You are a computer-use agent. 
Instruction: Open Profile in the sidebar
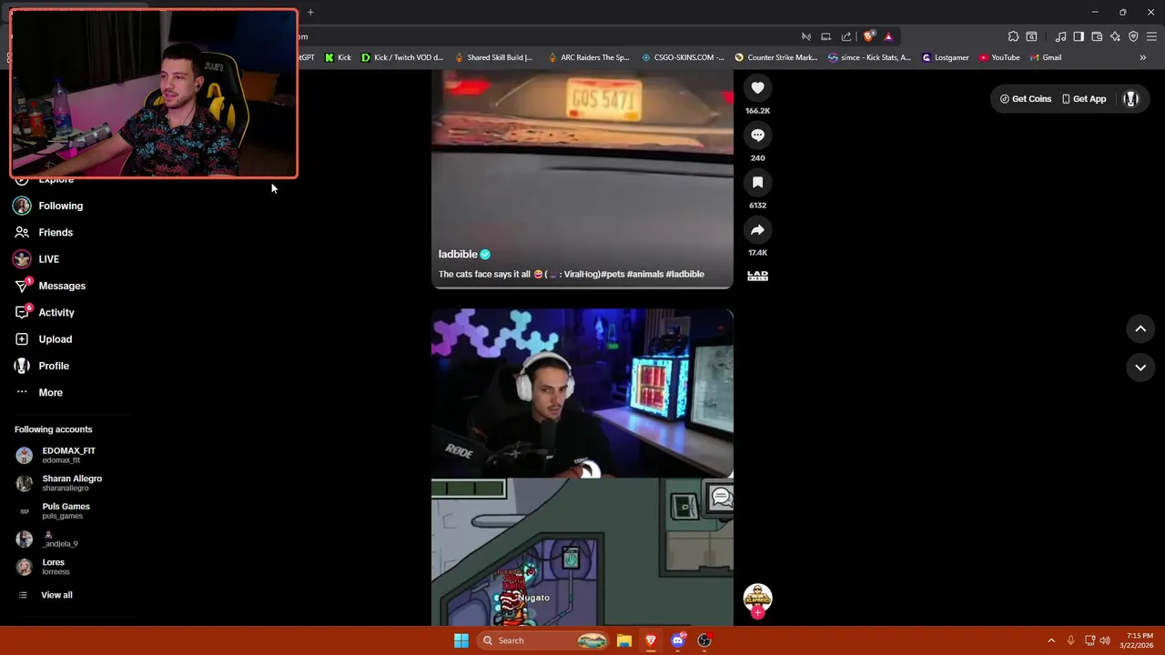click(54, 366)
